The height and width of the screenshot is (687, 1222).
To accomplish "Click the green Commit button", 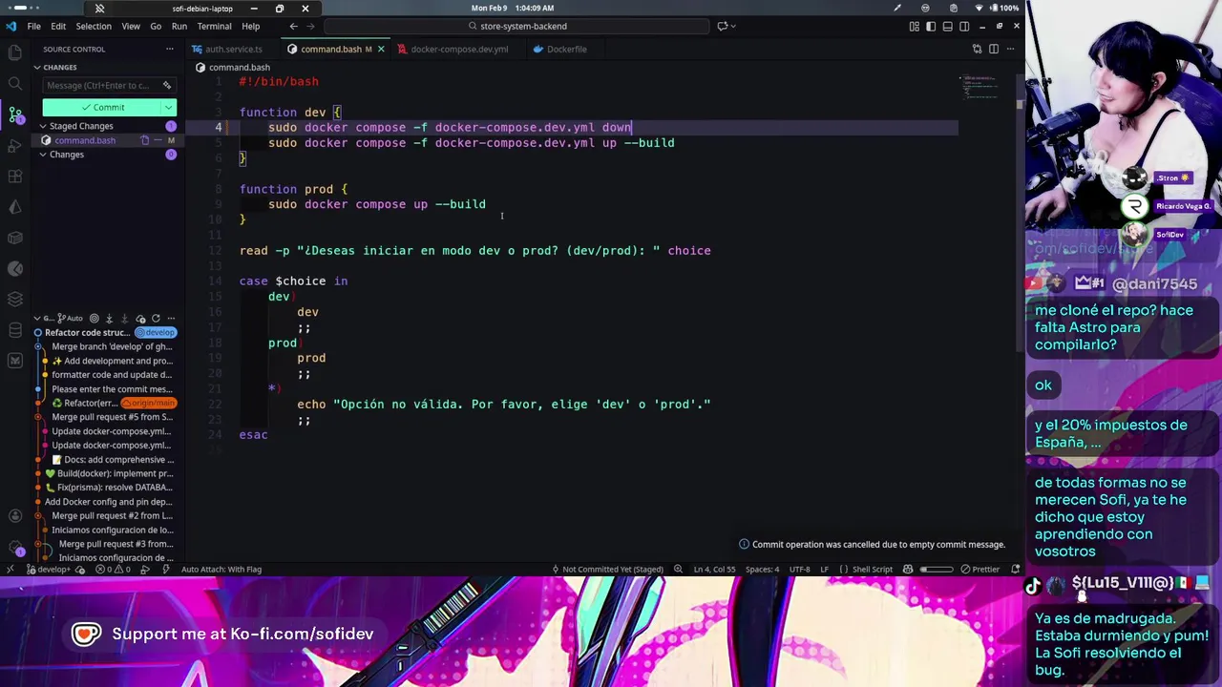I will tap(102, 107).
